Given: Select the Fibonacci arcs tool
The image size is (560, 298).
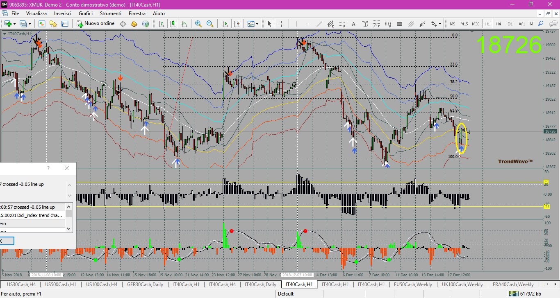Looking at the screenshot, I should pos(376,24).
